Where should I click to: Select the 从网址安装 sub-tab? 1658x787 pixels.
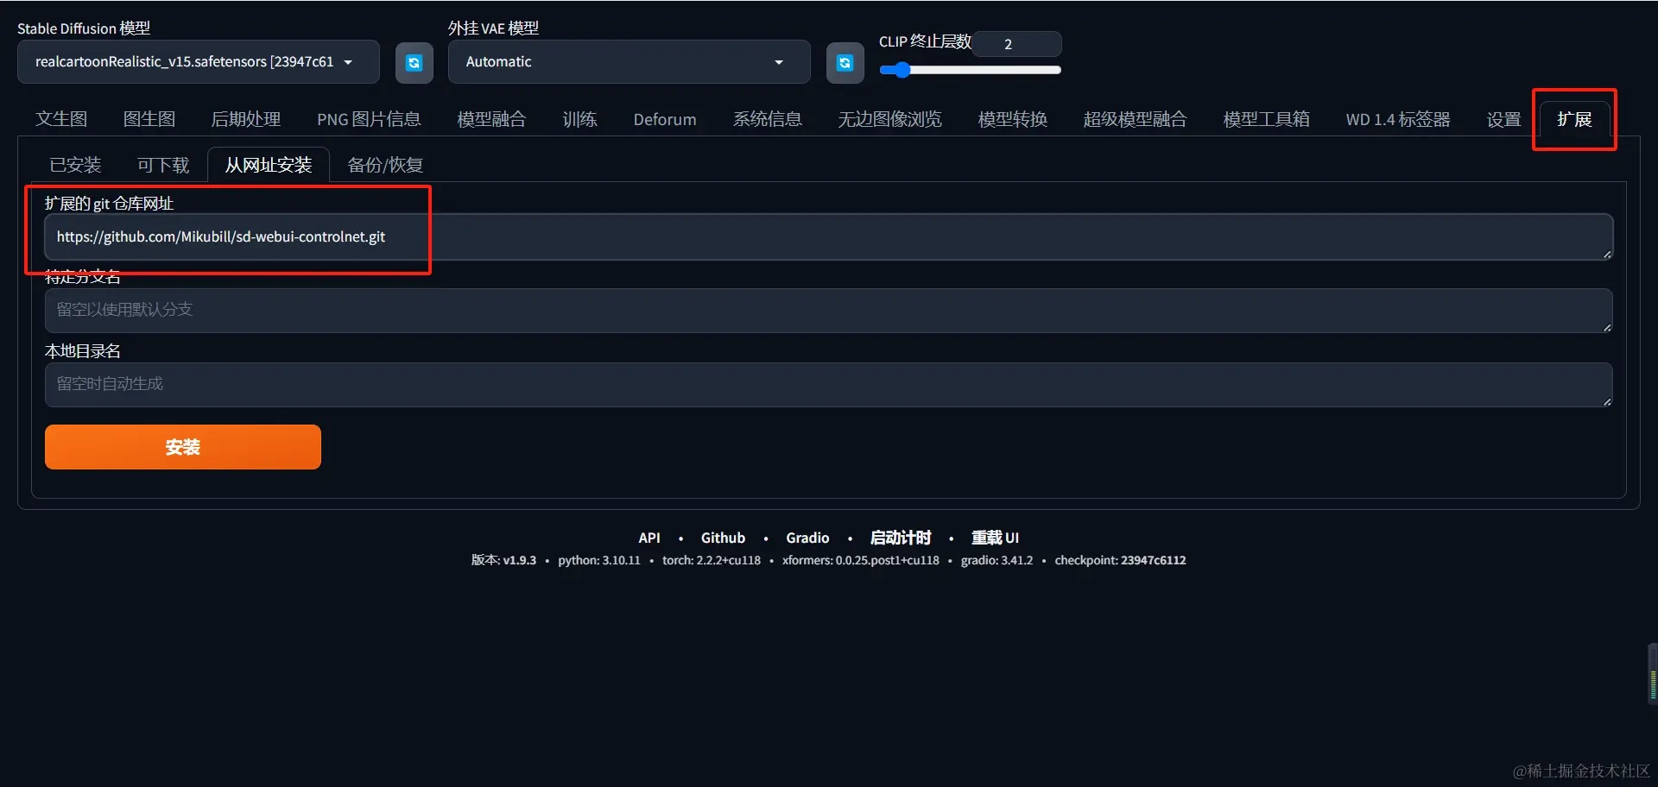(269, 165)
